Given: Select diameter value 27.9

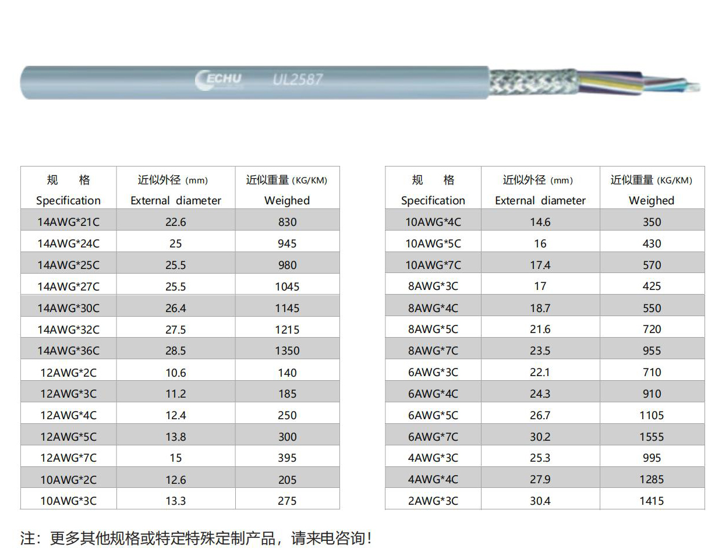Looking at the screenshot, I should 540,479.
